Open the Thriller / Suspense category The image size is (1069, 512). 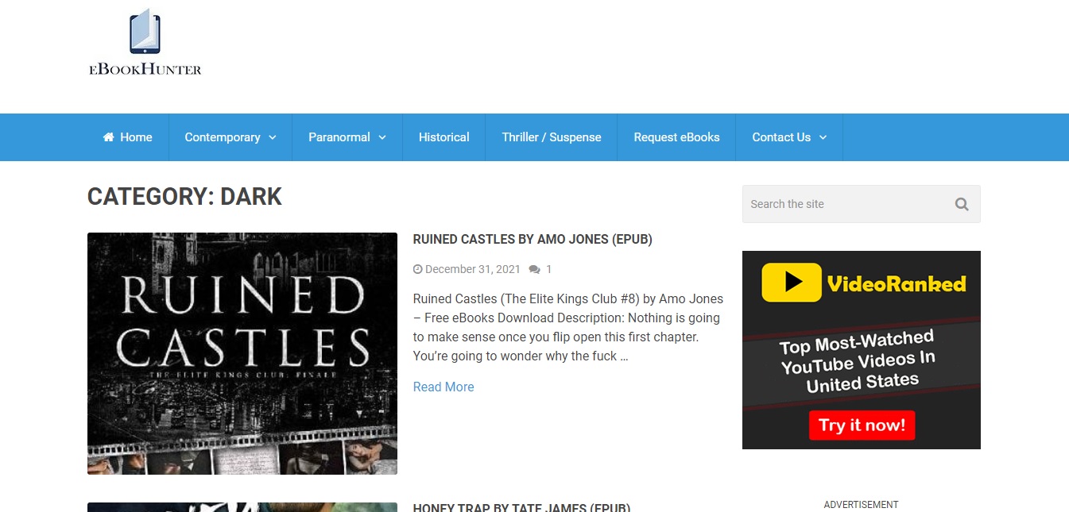pos(551,137)
